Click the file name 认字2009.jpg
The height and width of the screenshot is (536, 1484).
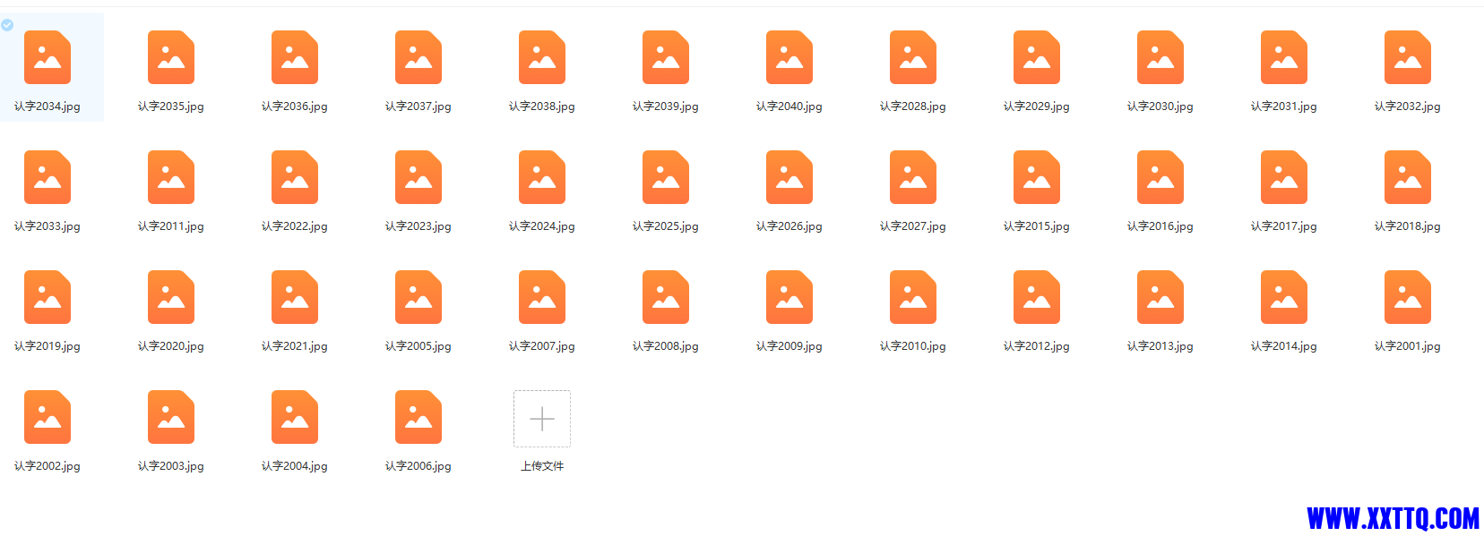789,346
